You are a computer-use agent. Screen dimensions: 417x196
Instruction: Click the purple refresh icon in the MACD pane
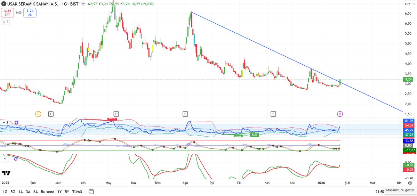point(16,158)
